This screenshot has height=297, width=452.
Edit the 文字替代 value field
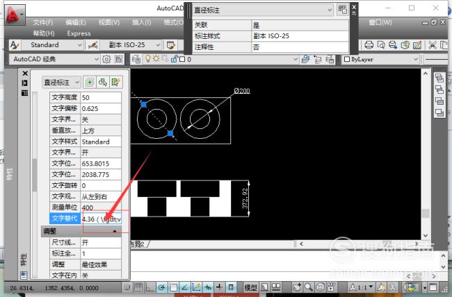(x=102, y=219)
